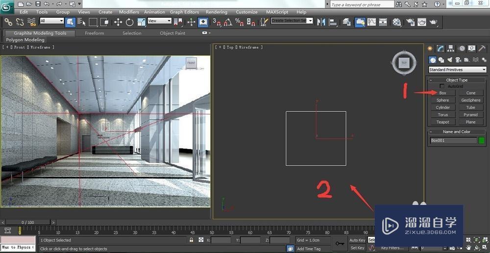The height and width of the screenshot is (253, 490).
Task: Switch to the Utilities hammer tab
Action: coord(482,49)
